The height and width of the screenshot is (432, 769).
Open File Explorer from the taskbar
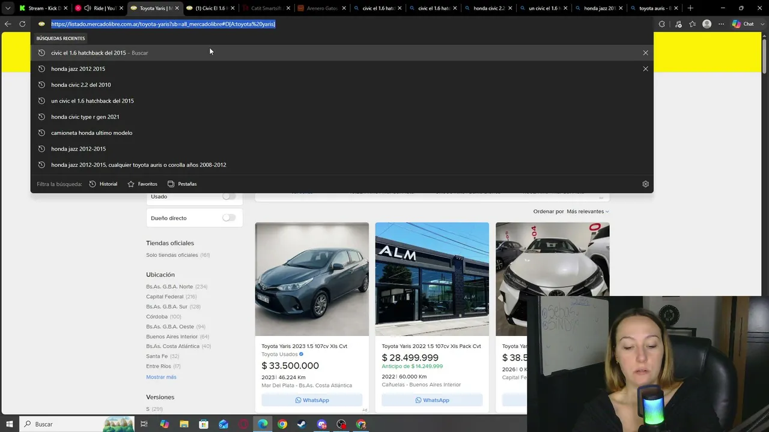tap(184, 424)
